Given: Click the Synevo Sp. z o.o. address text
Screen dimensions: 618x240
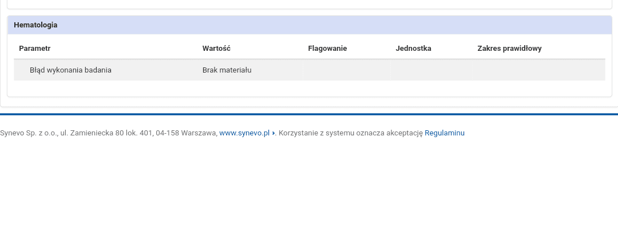Looking at the screenshot, I should point(109,133).
